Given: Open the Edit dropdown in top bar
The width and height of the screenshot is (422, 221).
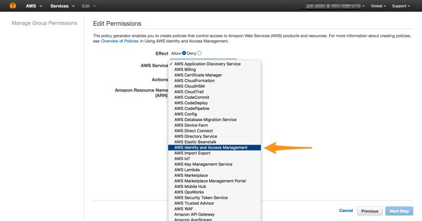Looking at the screenshot, I should tap(89, 6).
